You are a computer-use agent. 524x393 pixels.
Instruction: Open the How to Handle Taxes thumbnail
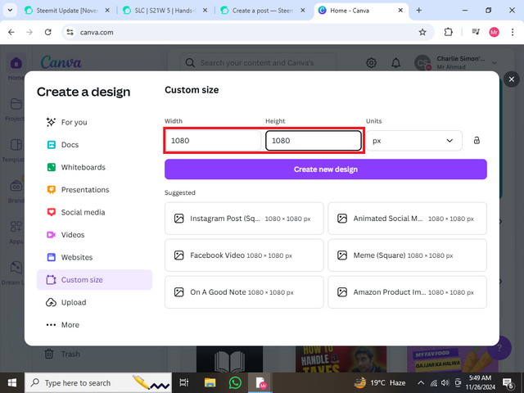341,359
